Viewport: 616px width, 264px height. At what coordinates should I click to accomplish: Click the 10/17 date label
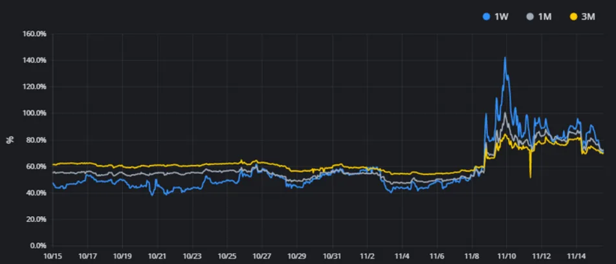coord(87,256)
